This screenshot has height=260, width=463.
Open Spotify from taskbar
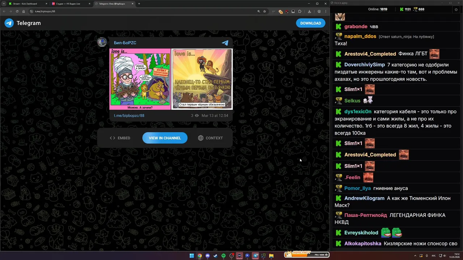224,256
